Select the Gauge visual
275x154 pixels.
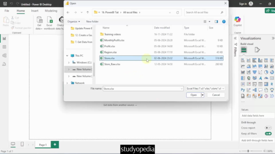click(x=266, y=78)
